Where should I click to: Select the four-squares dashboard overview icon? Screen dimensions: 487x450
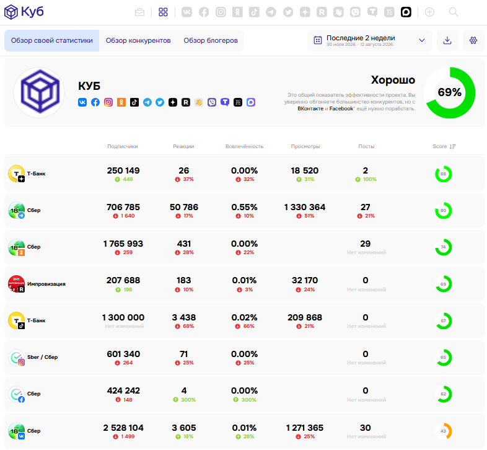pos(163,12)
